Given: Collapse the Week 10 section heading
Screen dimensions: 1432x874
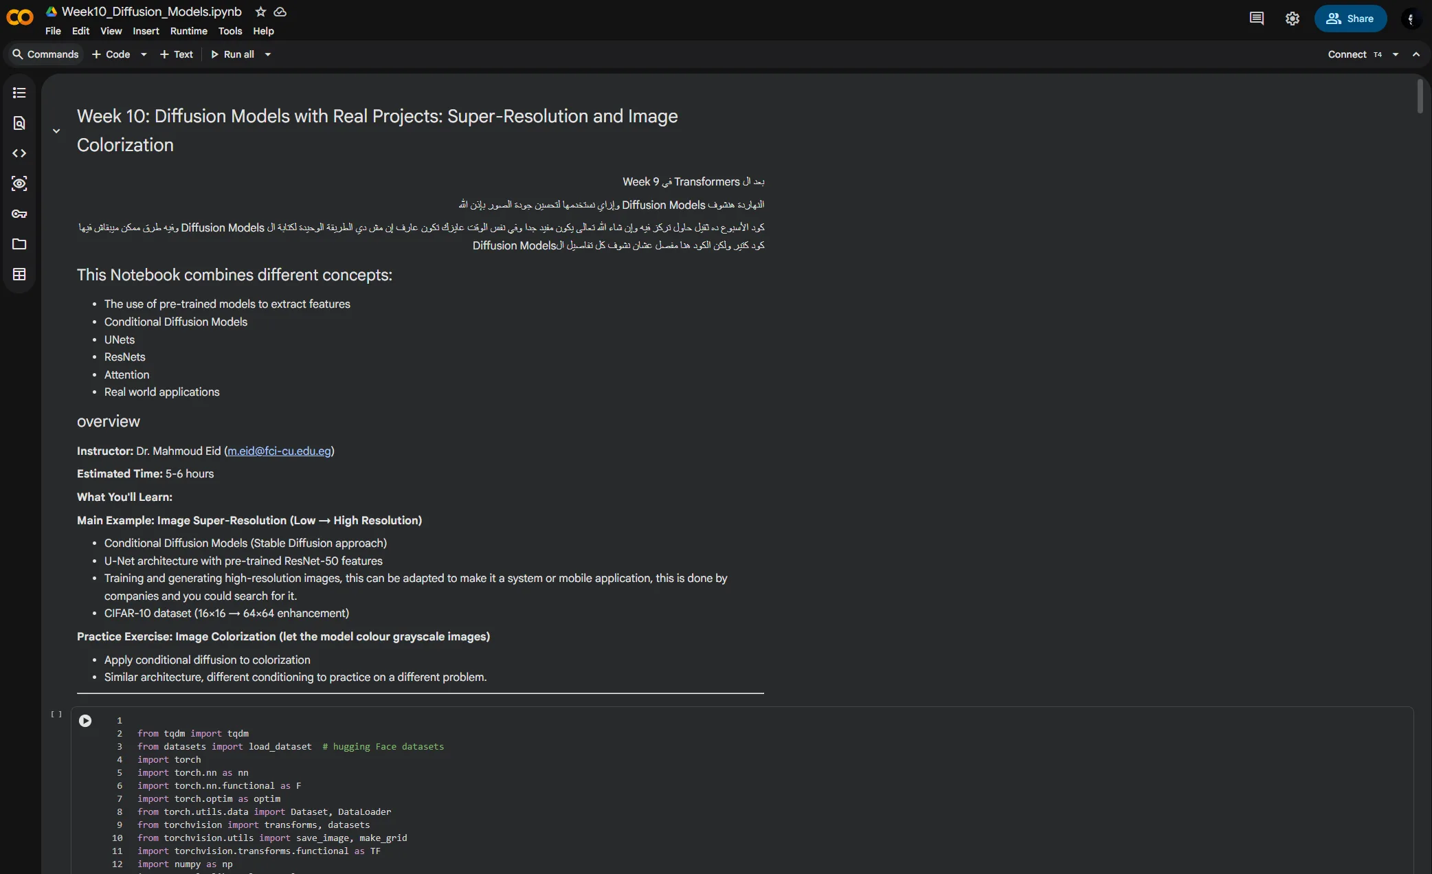Looking at the screenshot, I should (56, 131).
